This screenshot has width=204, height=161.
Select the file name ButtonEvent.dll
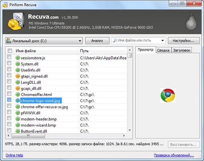(34, 131)
